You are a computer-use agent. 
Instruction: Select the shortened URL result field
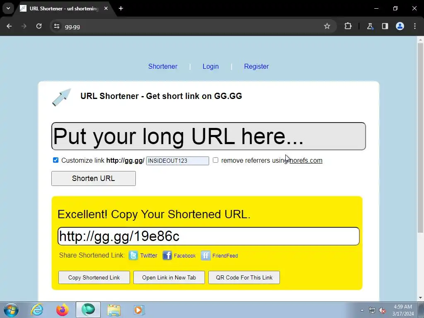[209, 236]
